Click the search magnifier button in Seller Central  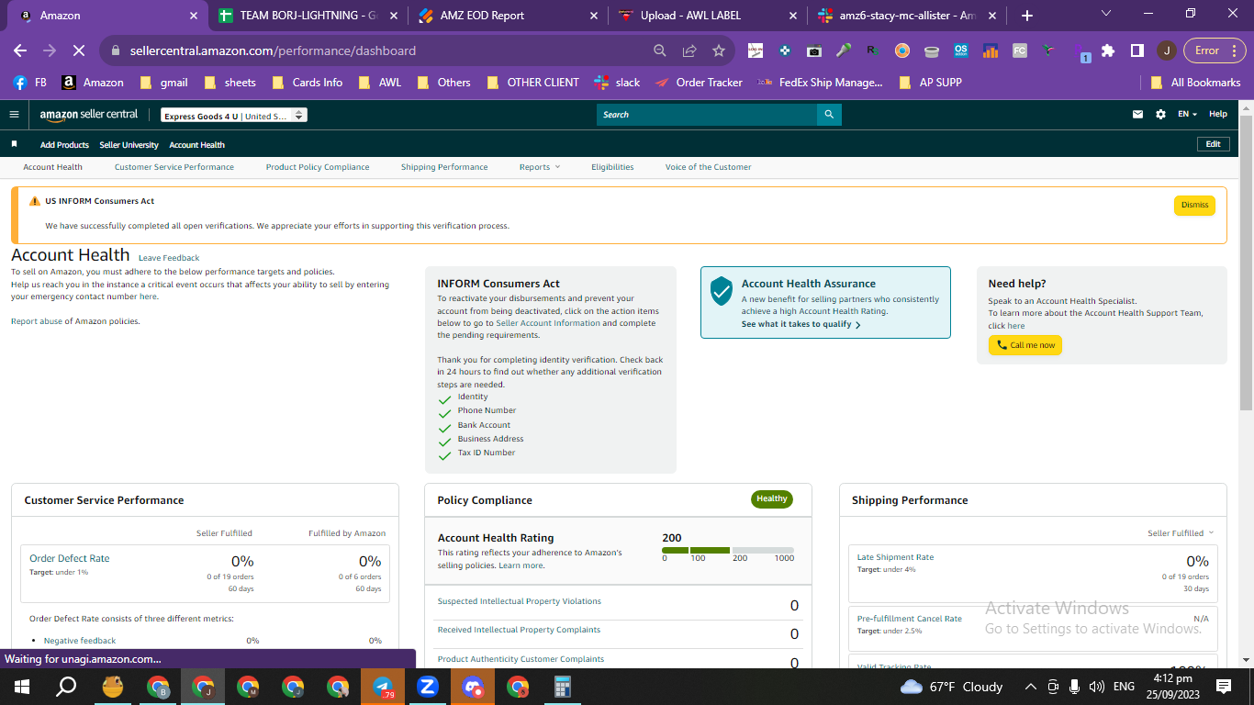coord(829,115)
